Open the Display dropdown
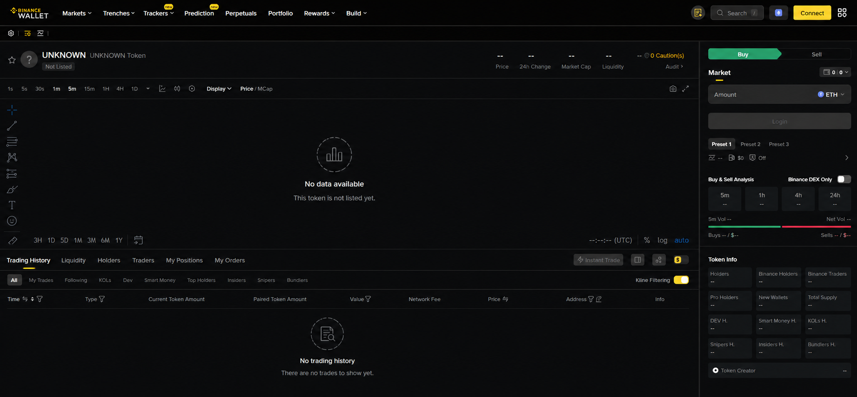 point(219,89)
